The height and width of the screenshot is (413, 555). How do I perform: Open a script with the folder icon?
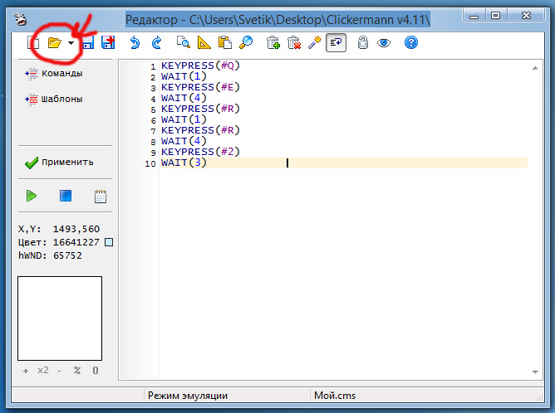point(55,43)
